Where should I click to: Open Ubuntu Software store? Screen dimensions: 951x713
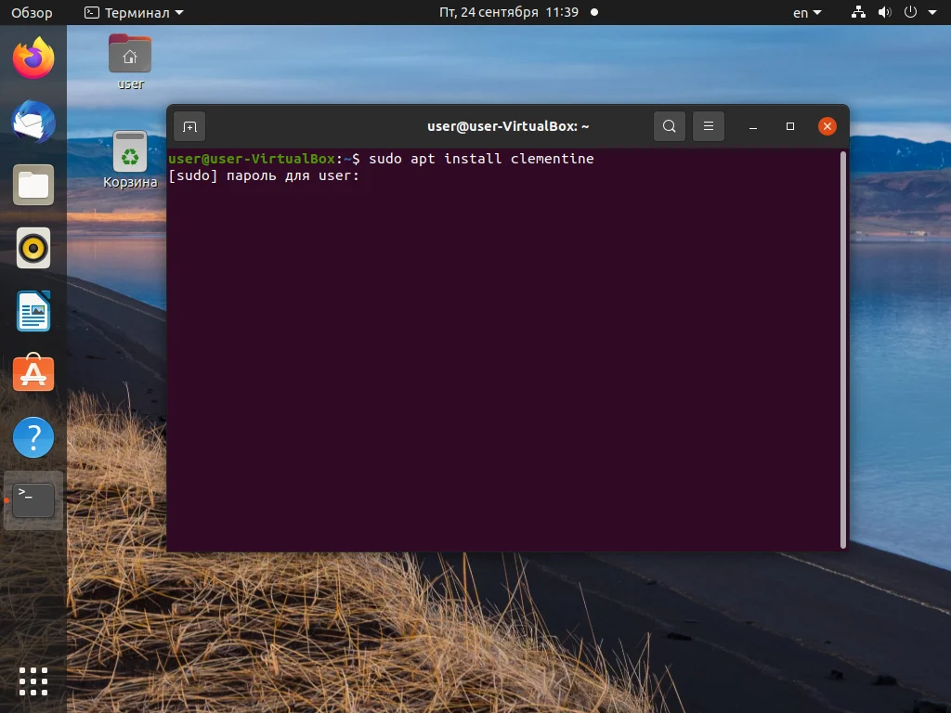[x=33, y=373]
